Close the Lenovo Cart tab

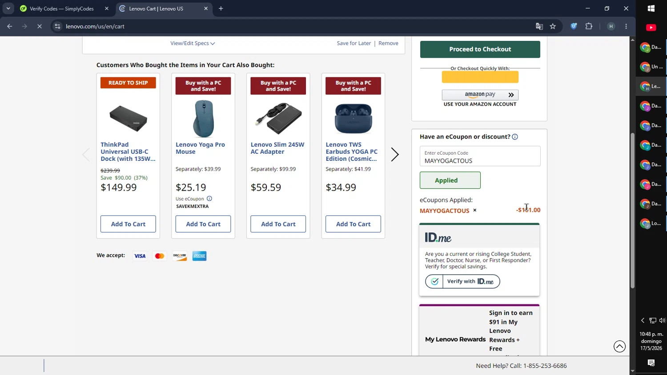point(206,8)
